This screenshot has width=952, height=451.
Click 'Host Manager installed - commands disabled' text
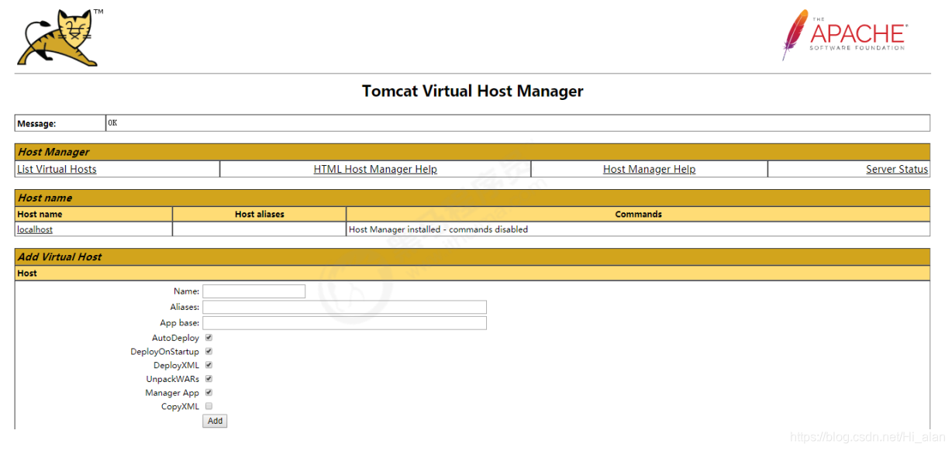coord(438,229)
